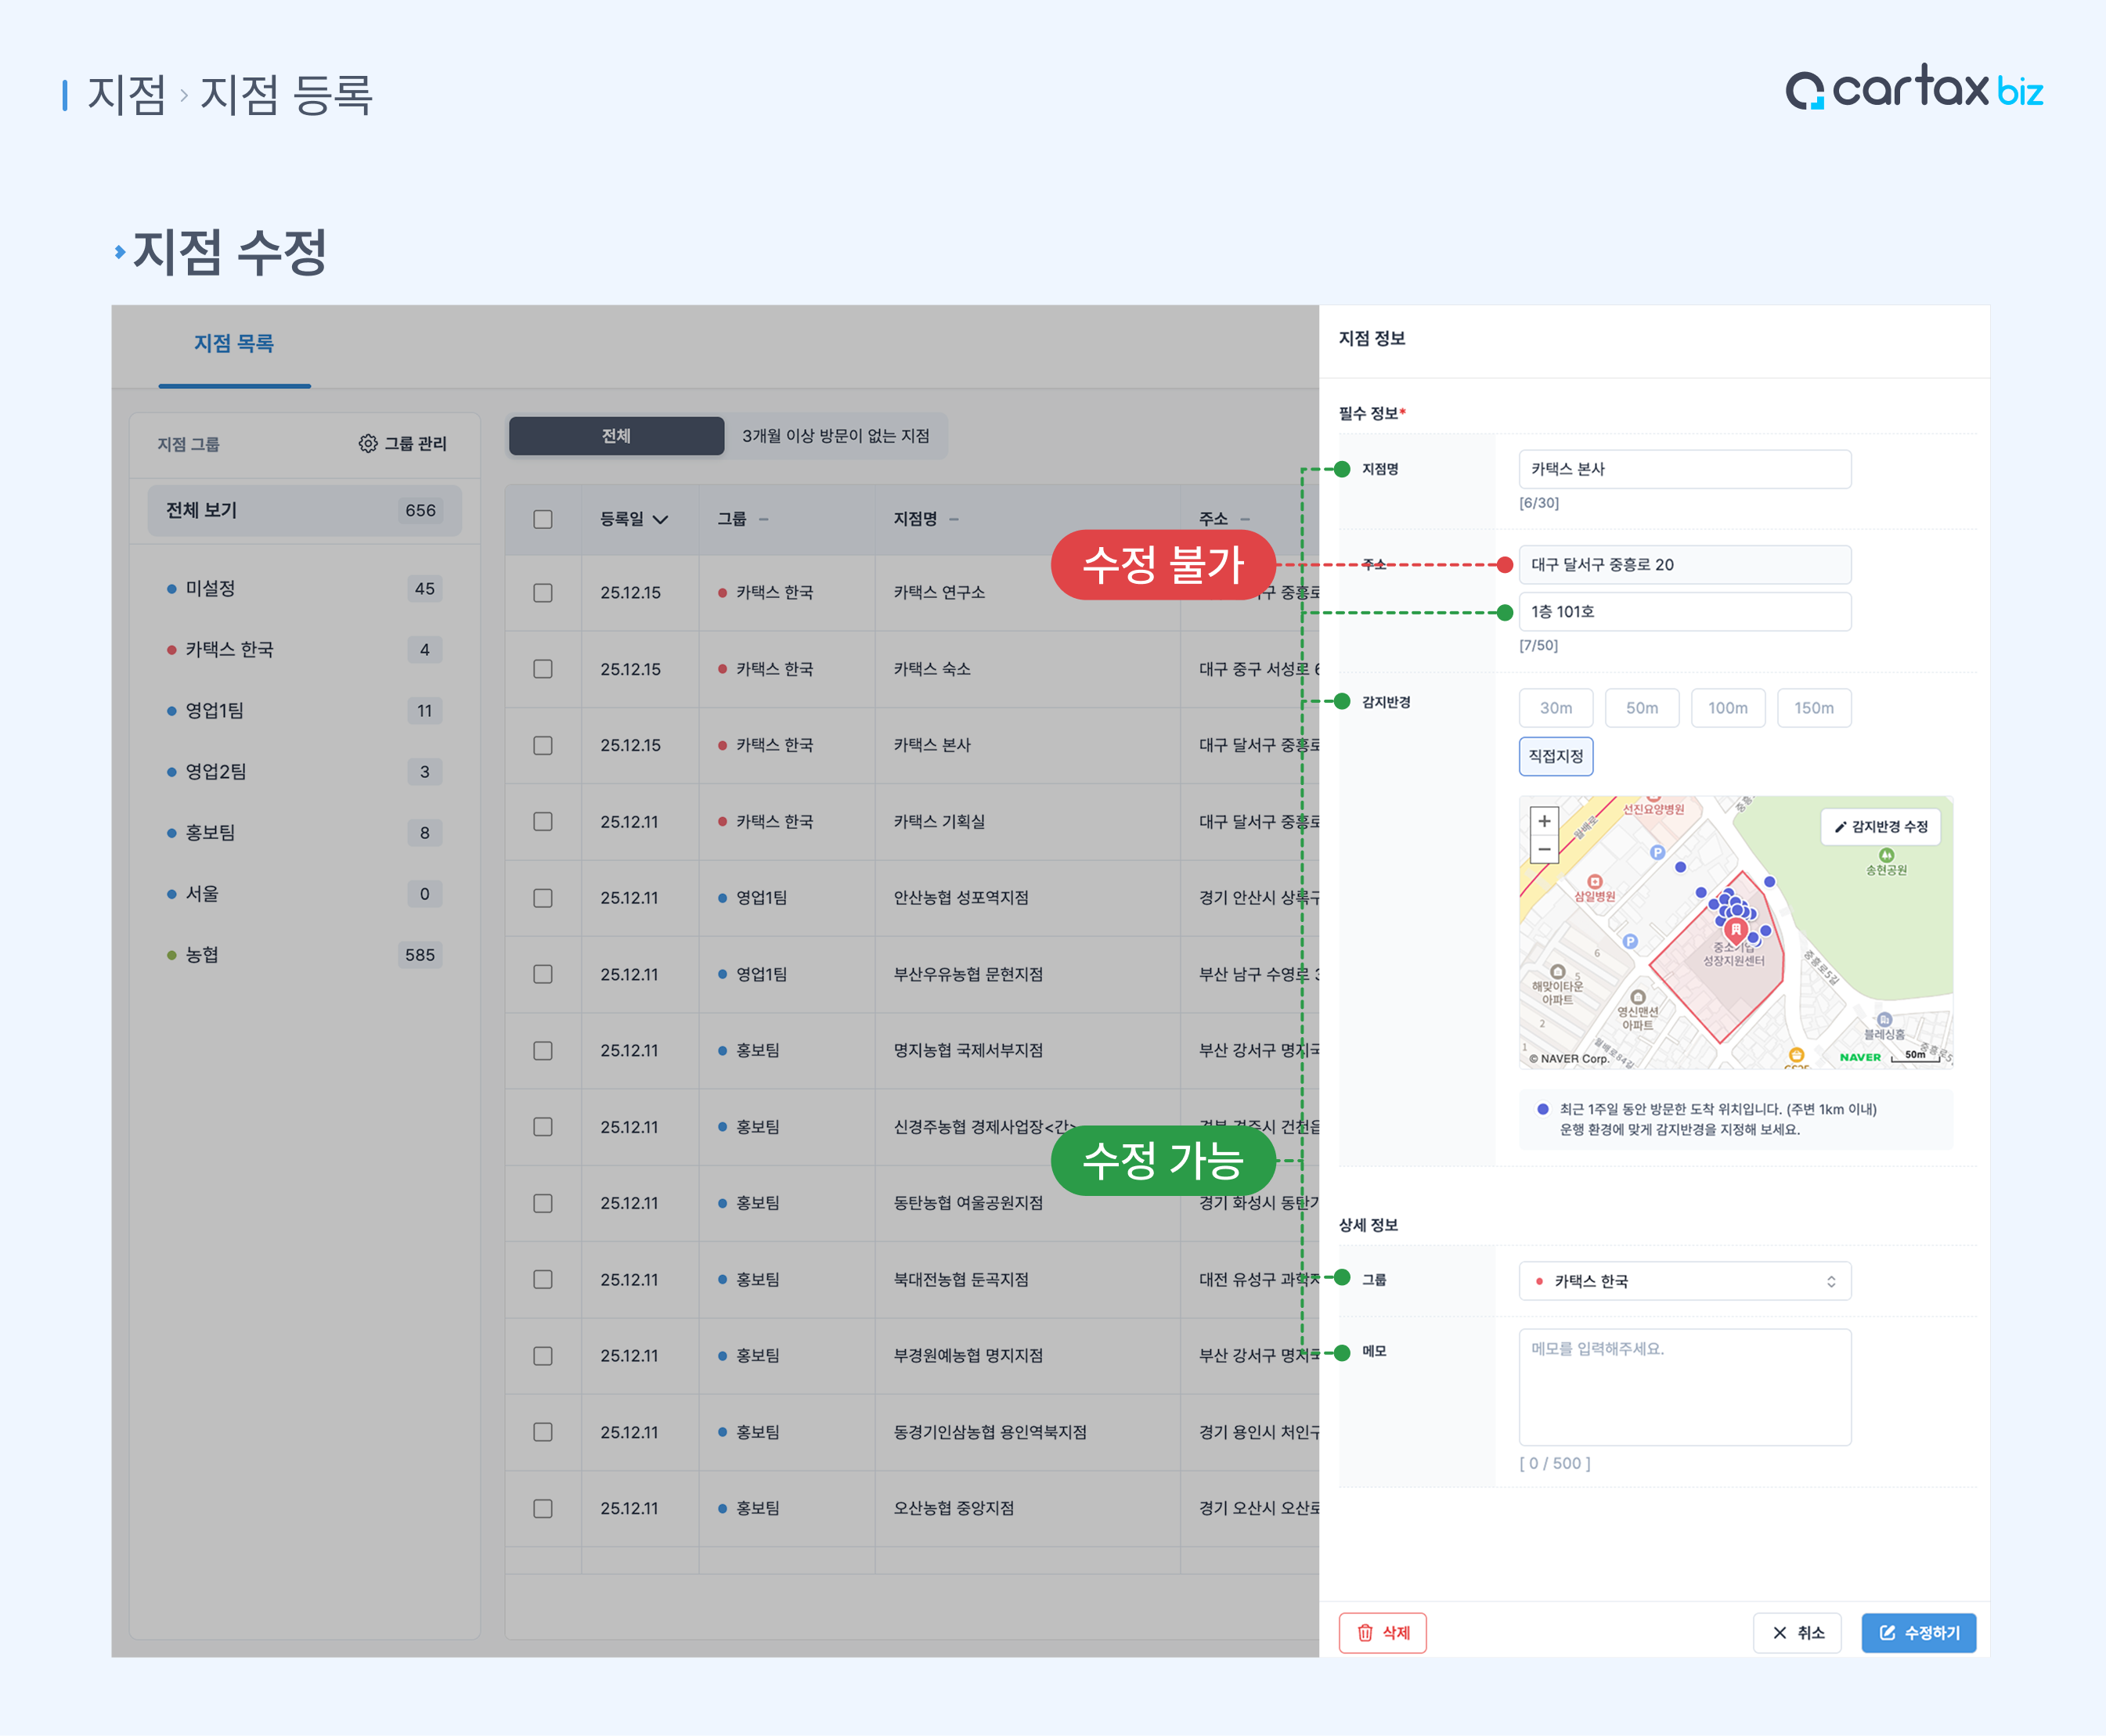
Task: Check the row for 카택스 연구소
Action: [x=543, y=593]
